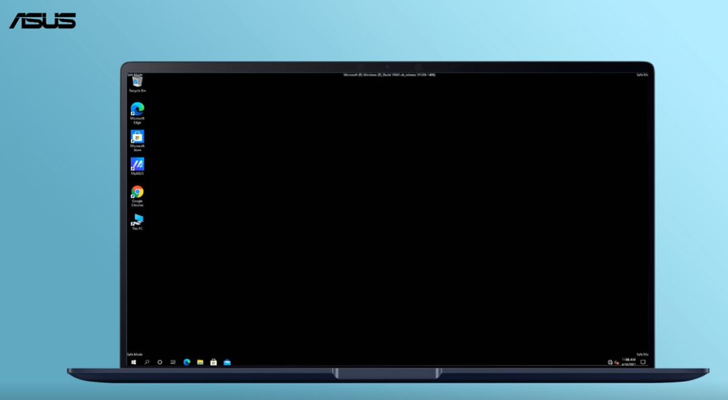Open the taskbar clock and date

click(629, 362)
